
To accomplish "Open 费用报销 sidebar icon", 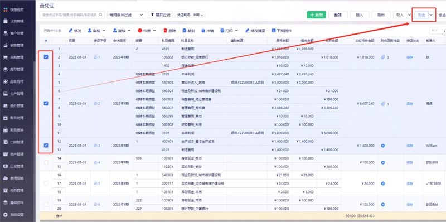I will pyautogui.click(x=6, y=178).
